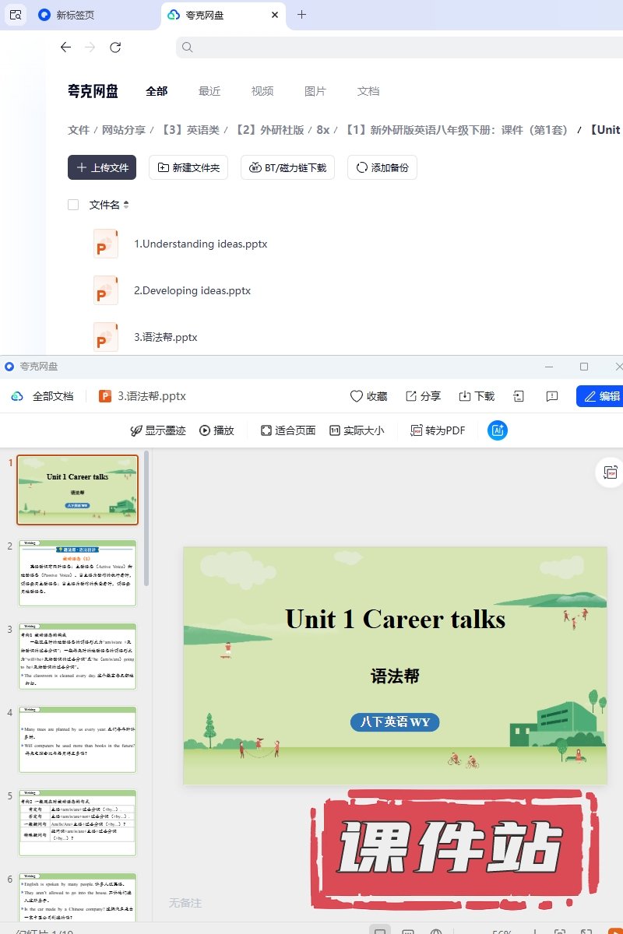The image size is (623, 934).
Task: Click the sort arrow next to 文件名
Action: click(x=126, y=205)
